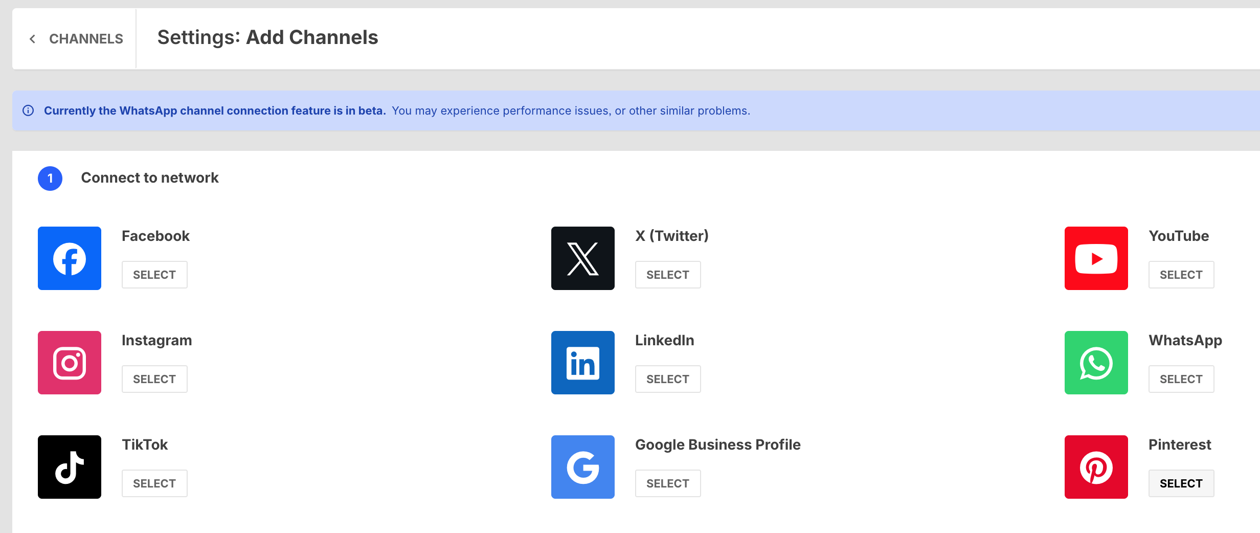Click the 'Connect to network' step title

click(150, 177)
